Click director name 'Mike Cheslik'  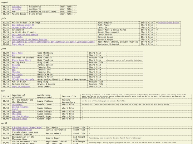click(x=44, y=58)
